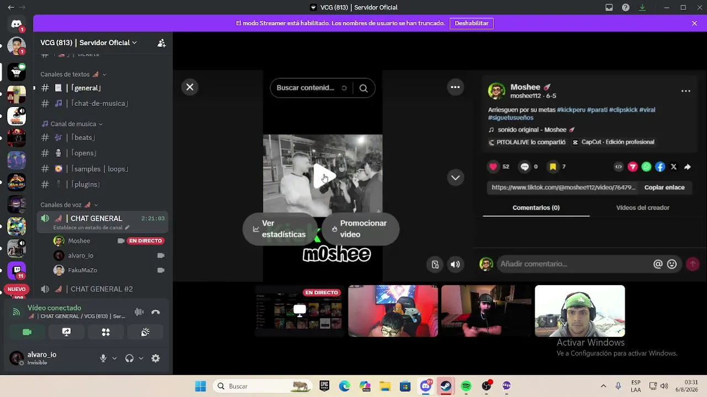Send the video to friends with the red arrow icon
Viewport: 707px width, 397px height.
click(632, 167)
